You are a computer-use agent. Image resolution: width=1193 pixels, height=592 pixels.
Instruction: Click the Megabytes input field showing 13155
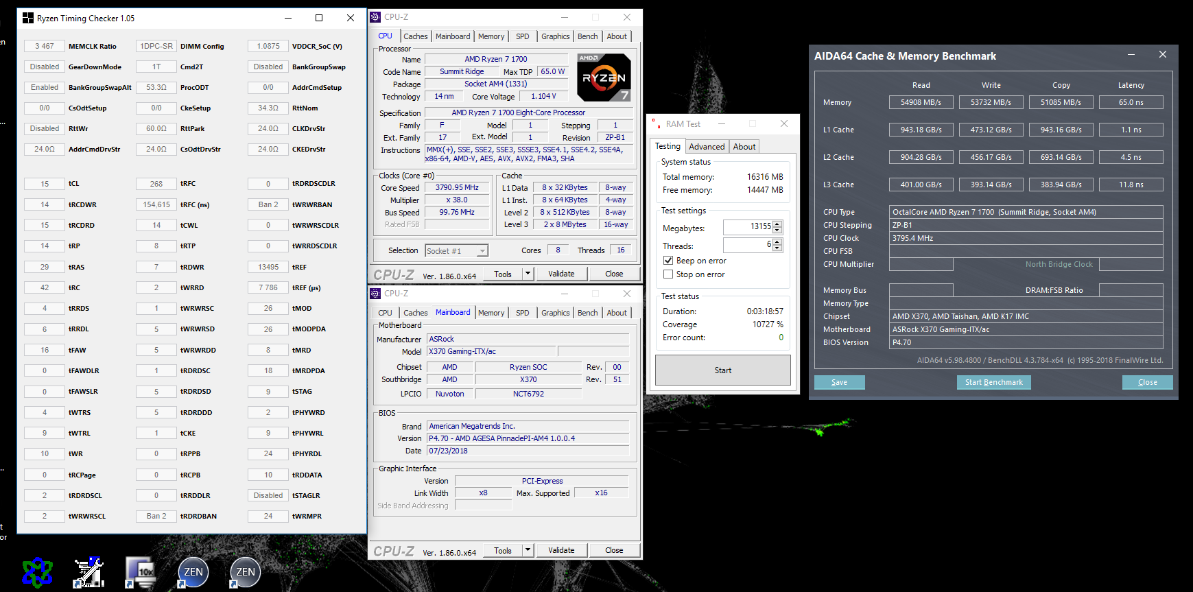748,227
